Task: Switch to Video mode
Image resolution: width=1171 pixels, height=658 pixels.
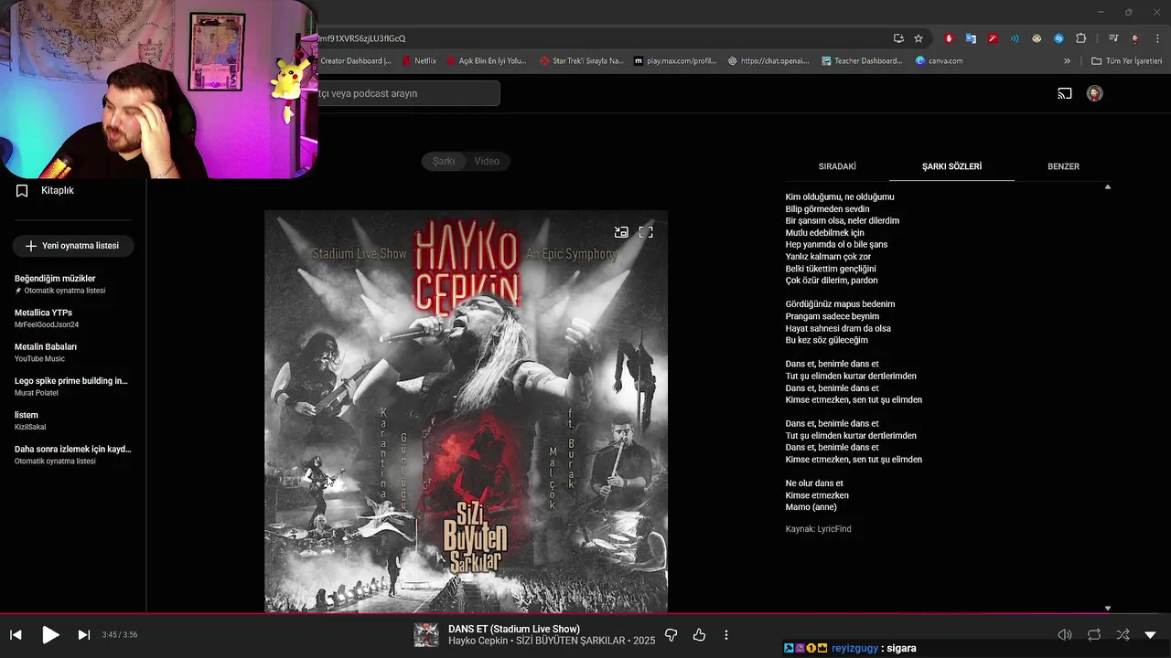Action: click(487, 161)
